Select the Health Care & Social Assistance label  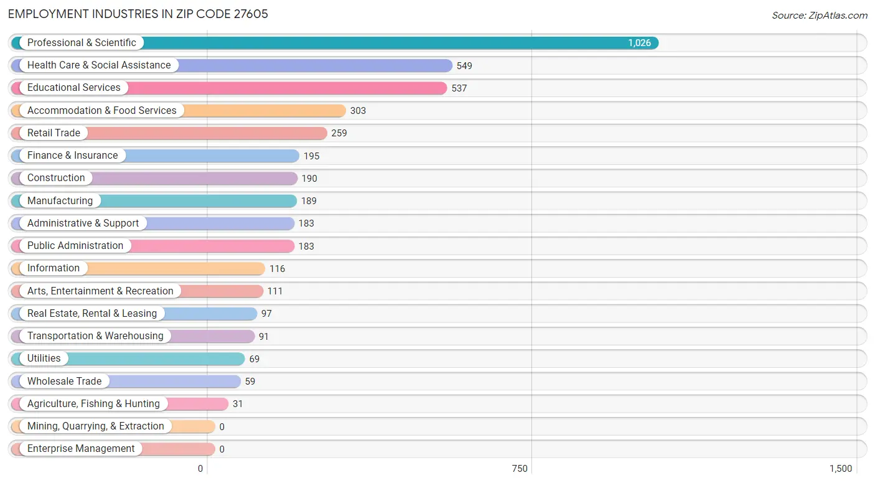[99, 65]
